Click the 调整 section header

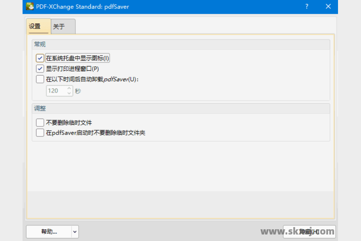(x=181, y=109)
